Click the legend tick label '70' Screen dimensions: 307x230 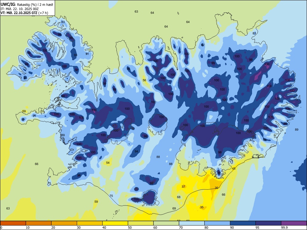click(181, 228)
